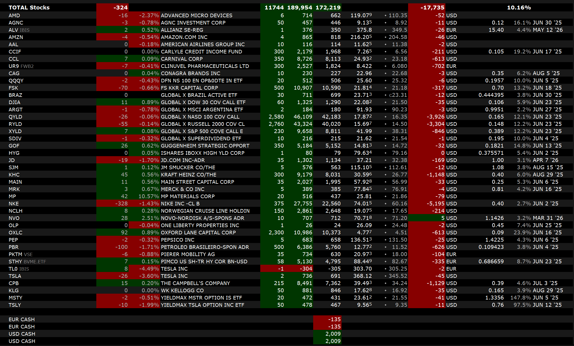Click AGNC ticker symbol
Image resolution: width=574 pixels, height=346 pixels.
pyautogui.click(x=16, y=23)
